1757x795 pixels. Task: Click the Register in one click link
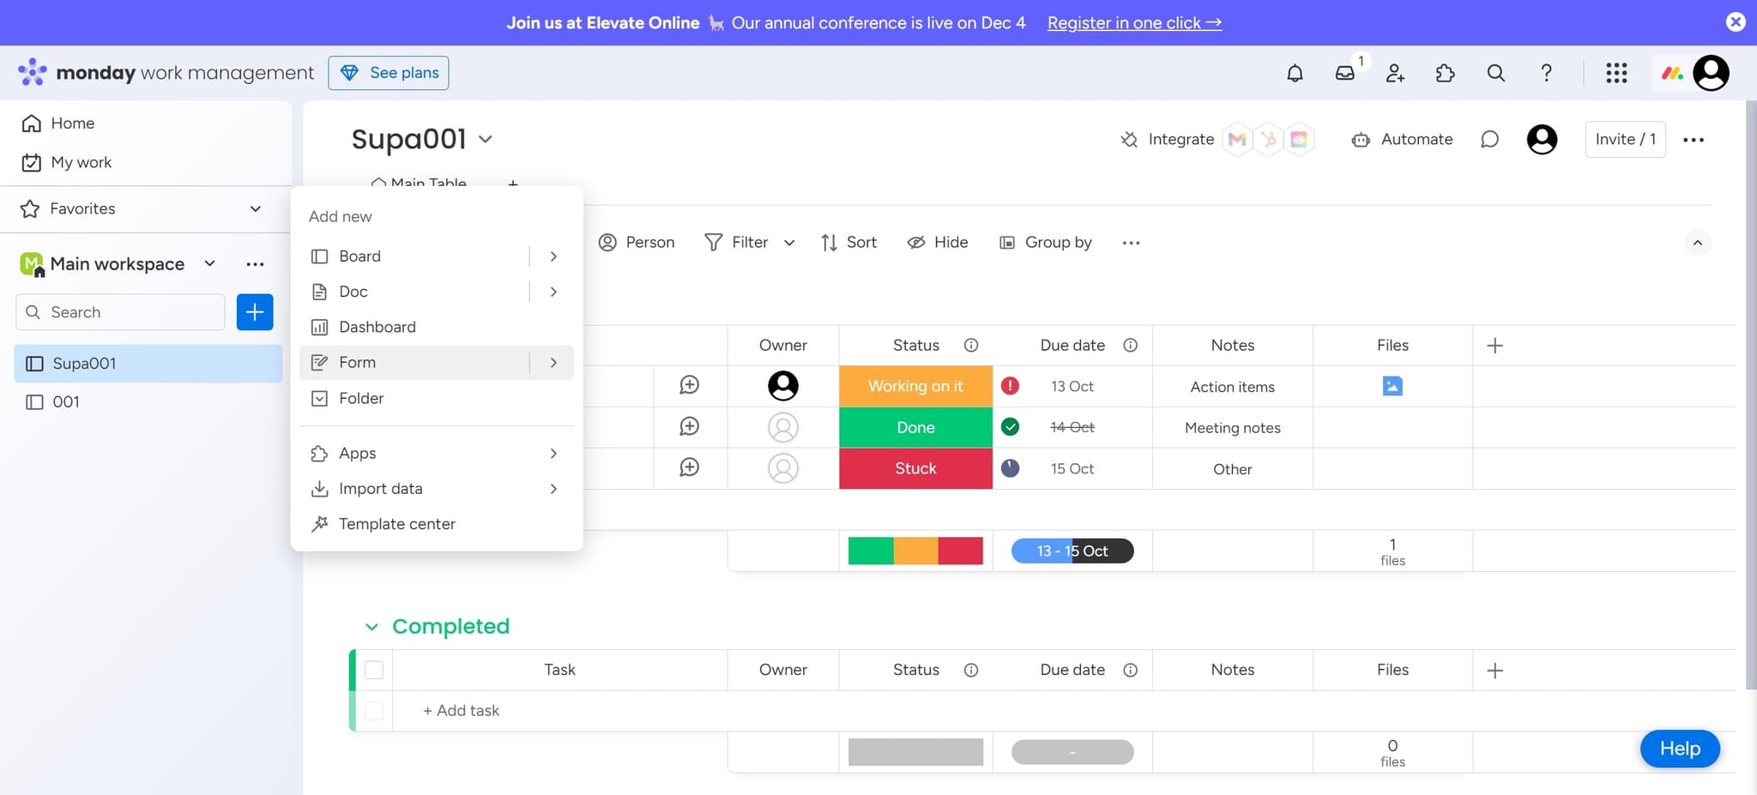pyautogui.click(x=1134, y=23)
